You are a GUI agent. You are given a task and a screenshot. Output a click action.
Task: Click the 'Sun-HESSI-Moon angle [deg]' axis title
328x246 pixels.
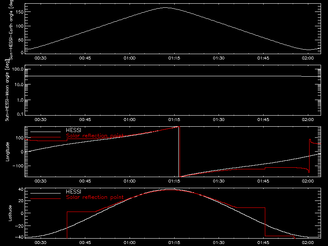coord(7,90)
